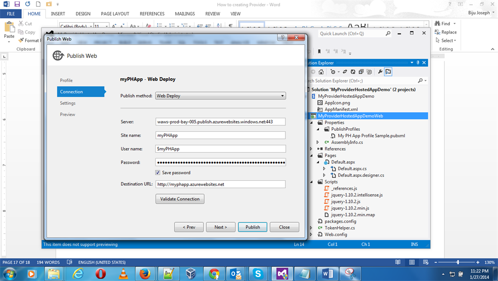The height and width of the screenshot is (281, 498).
Task: Click the Close button in Publish Web dialog
Action: tap(284, 227)
